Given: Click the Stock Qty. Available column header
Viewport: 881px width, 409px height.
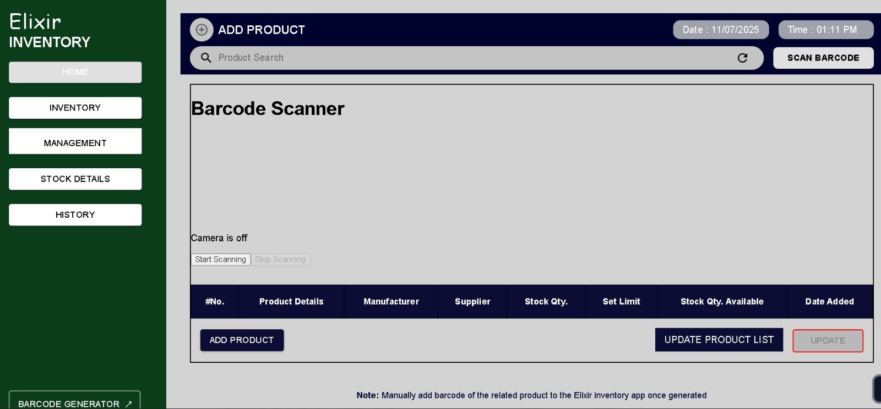Looking at the screenshot, I should pyautogui.click(x=722, y=301).
